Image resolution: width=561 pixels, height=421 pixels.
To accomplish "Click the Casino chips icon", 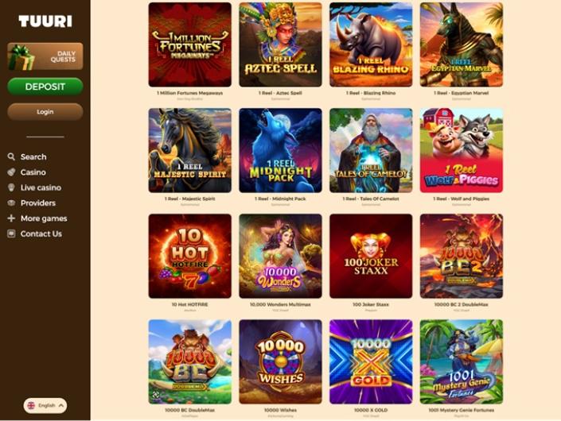I will (11, 172).
